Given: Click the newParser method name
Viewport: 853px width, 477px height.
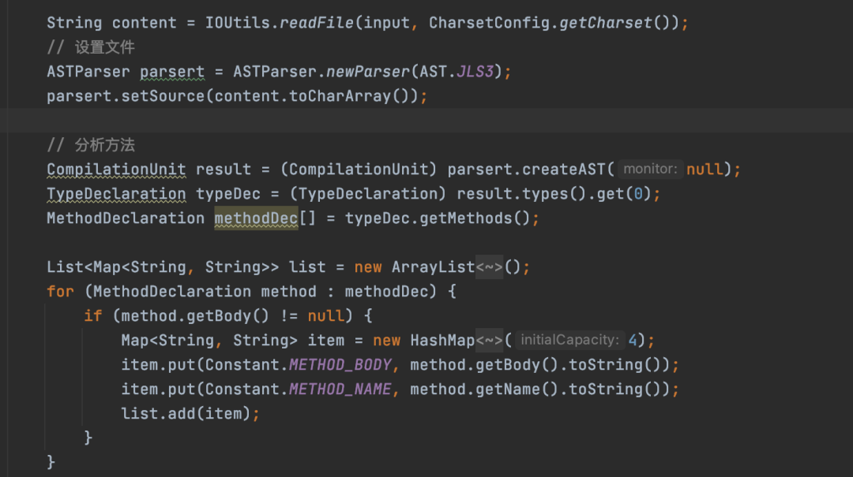Looking at the screenshot, I should 368,72.
